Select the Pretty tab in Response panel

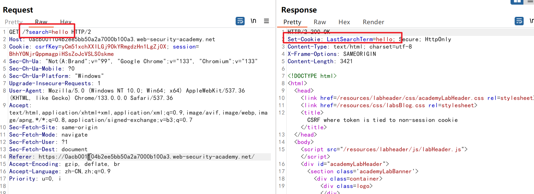(x=292, y=22)
